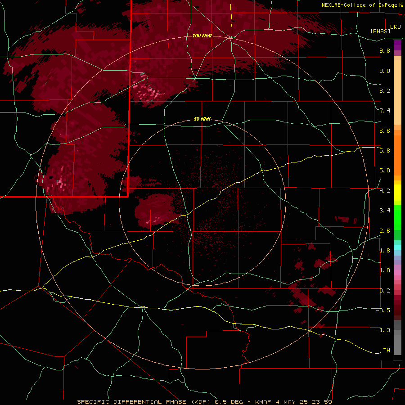Click the [PHAS] legend heading
The width and height of the screenshot is (405, 405).
click(x=380, y=31)
